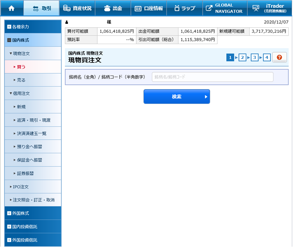Expand the 国内投資信託 section
This screenshot has width=293, height=247.
click(33, 226)
